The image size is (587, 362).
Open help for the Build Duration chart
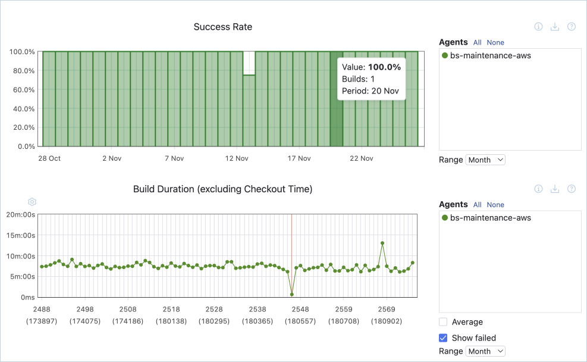[572, 189]
